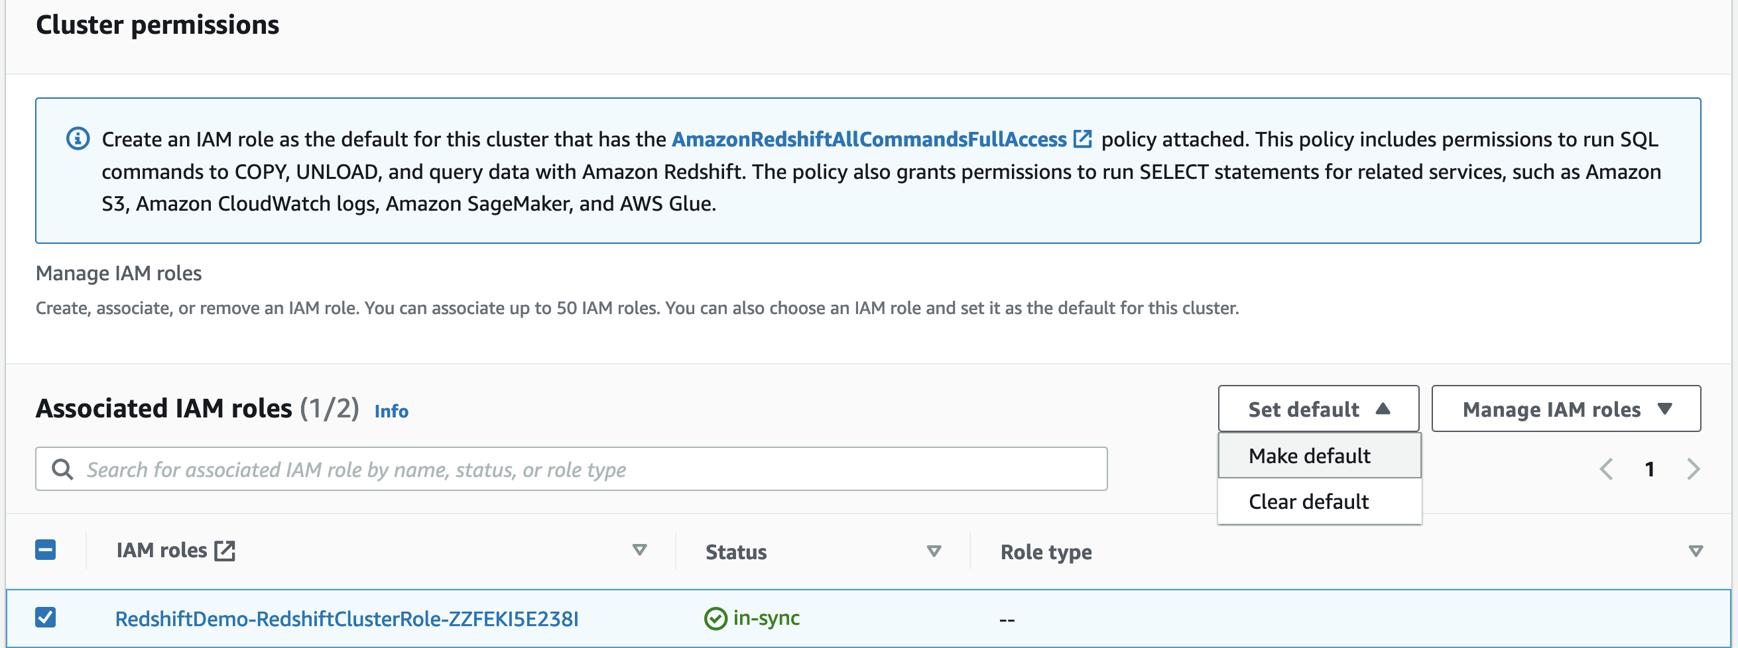Sort by IAM roles column arrow
Viewport: 1738px width, 648px height.
pos(639,550)
